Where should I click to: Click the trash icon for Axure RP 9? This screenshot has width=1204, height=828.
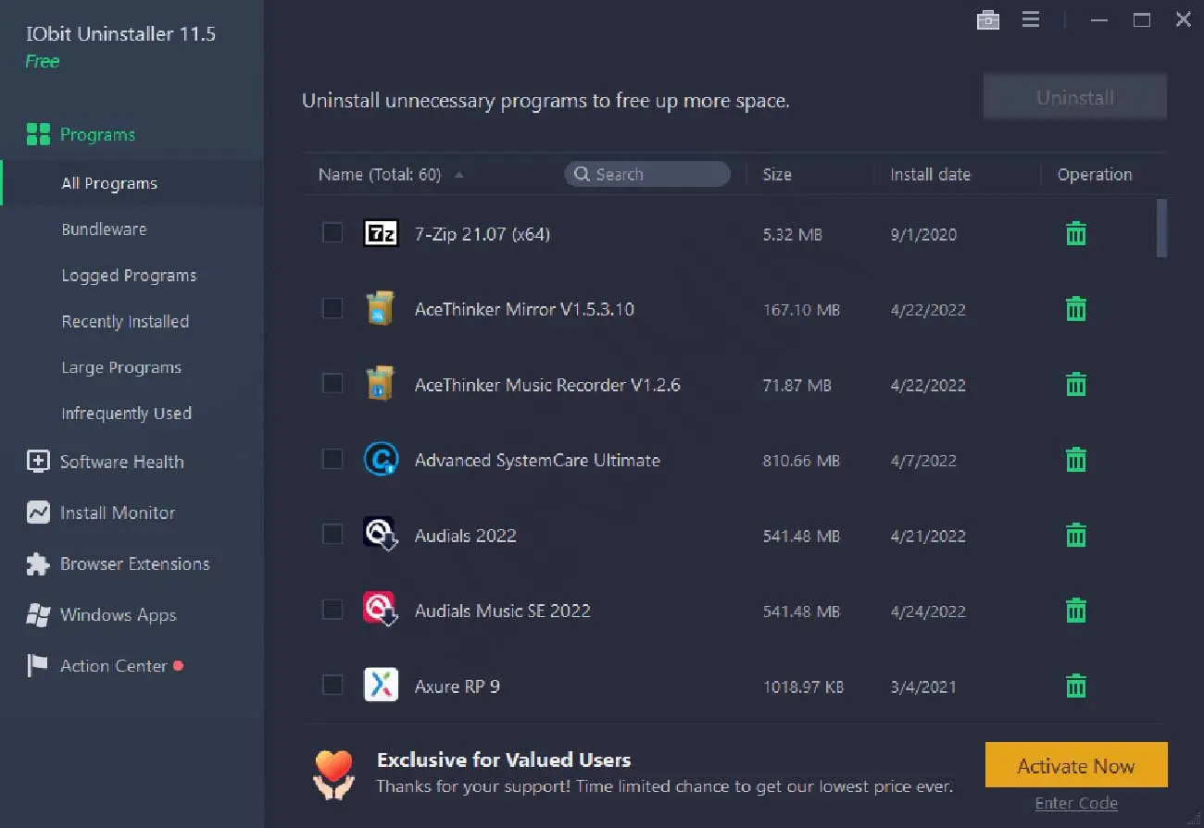coord(1075,686)
